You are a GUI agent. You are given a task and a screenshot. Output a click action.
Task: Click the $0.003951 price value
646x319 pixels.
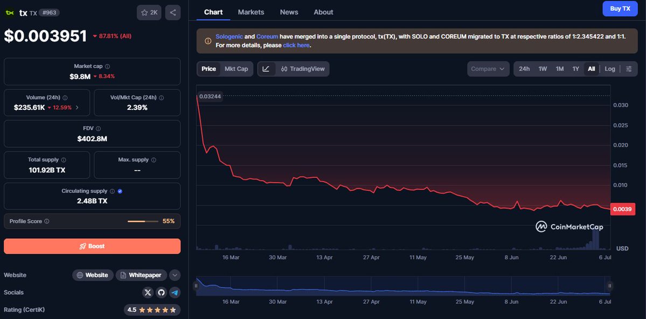tap(45, 36)
